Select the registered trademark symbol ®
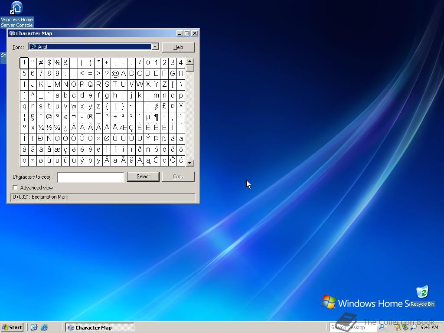The image size is (444, 333). pos(90,117)
